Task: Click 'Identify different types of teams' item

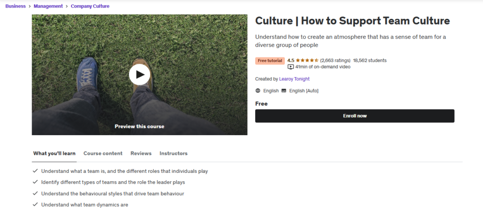Action: coord(113,182)
